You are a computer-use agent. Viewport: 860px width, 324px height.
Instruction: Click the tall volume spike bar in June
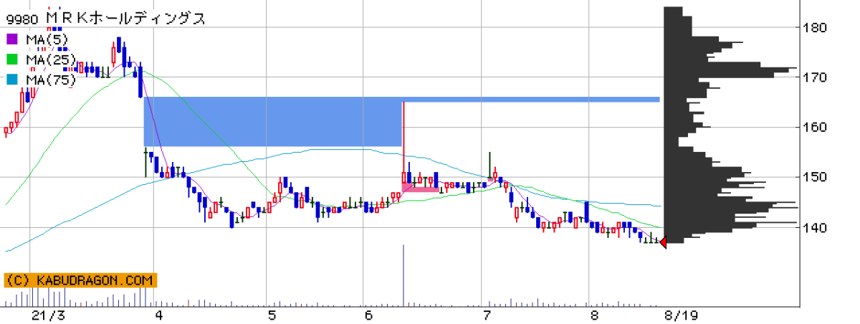point(403,275)
